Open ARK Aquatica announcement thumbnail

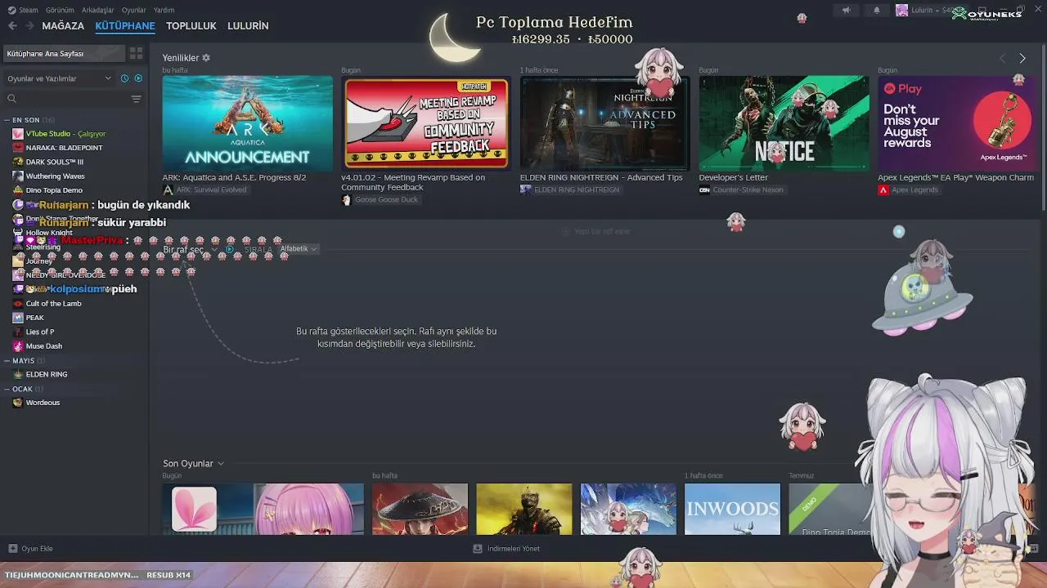pos(248,123)
